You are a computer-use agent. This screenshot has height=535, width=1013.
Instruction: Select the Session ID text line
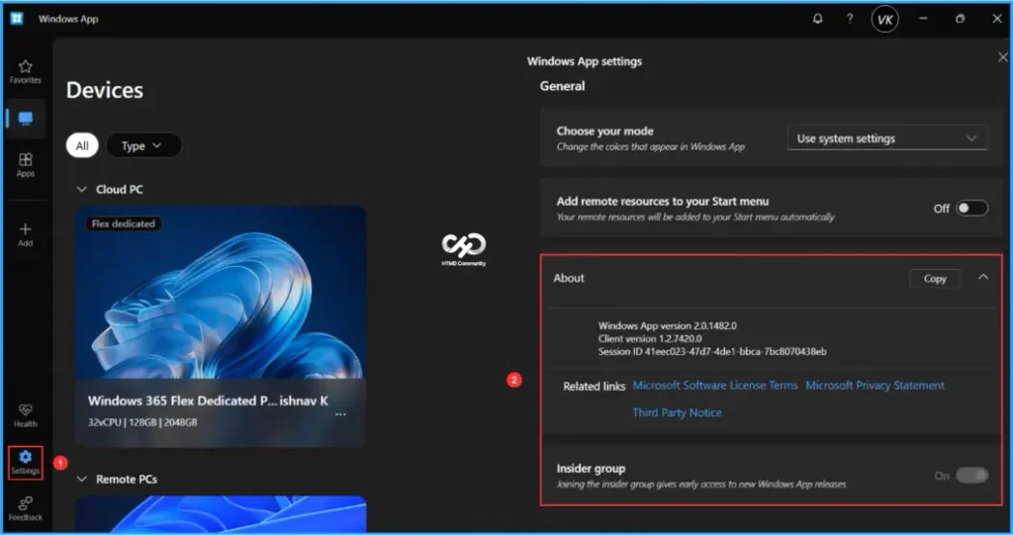click(712, 351)
